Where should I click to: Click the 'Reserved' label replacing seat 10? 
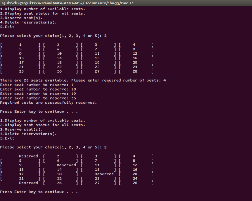[x=66, y=165]
